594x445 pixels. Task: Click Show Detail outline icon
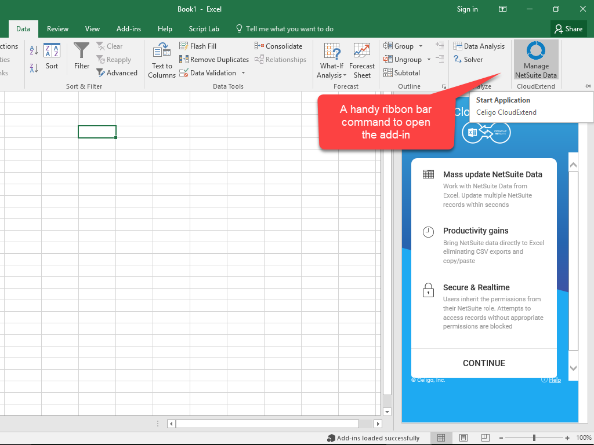coord(440,46)
